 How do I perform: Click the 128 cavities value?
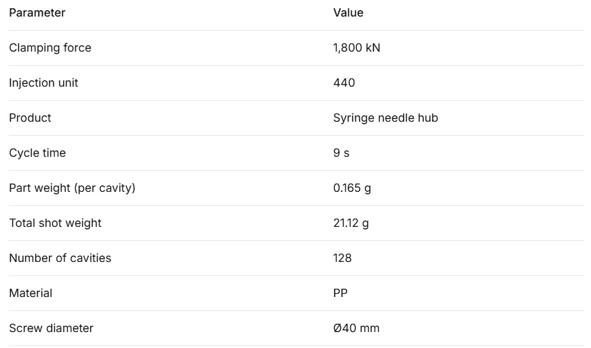click(342, 258)
